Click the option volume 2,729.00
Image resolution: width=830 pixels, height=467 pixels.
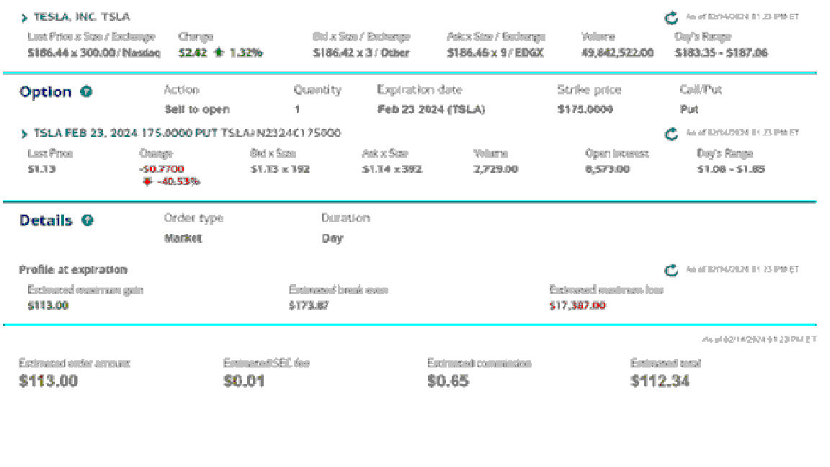pyautogui.click(x=496, y=169)
